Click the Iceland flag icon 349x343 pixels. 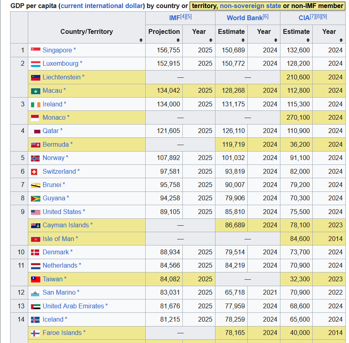(35, 320)
